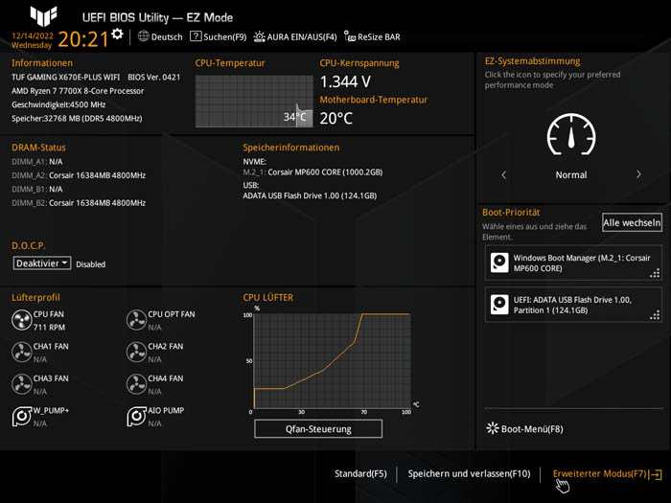671x503 pixels.
Task: Switch to next EZ tuning mode arrow
Action: click(x=638, y=174)
